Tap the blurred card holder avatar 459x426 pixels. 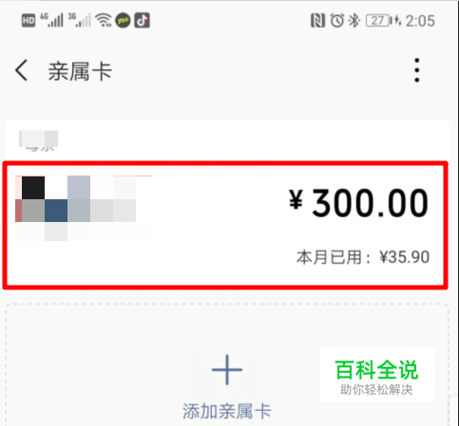click(x=76, y=208)
